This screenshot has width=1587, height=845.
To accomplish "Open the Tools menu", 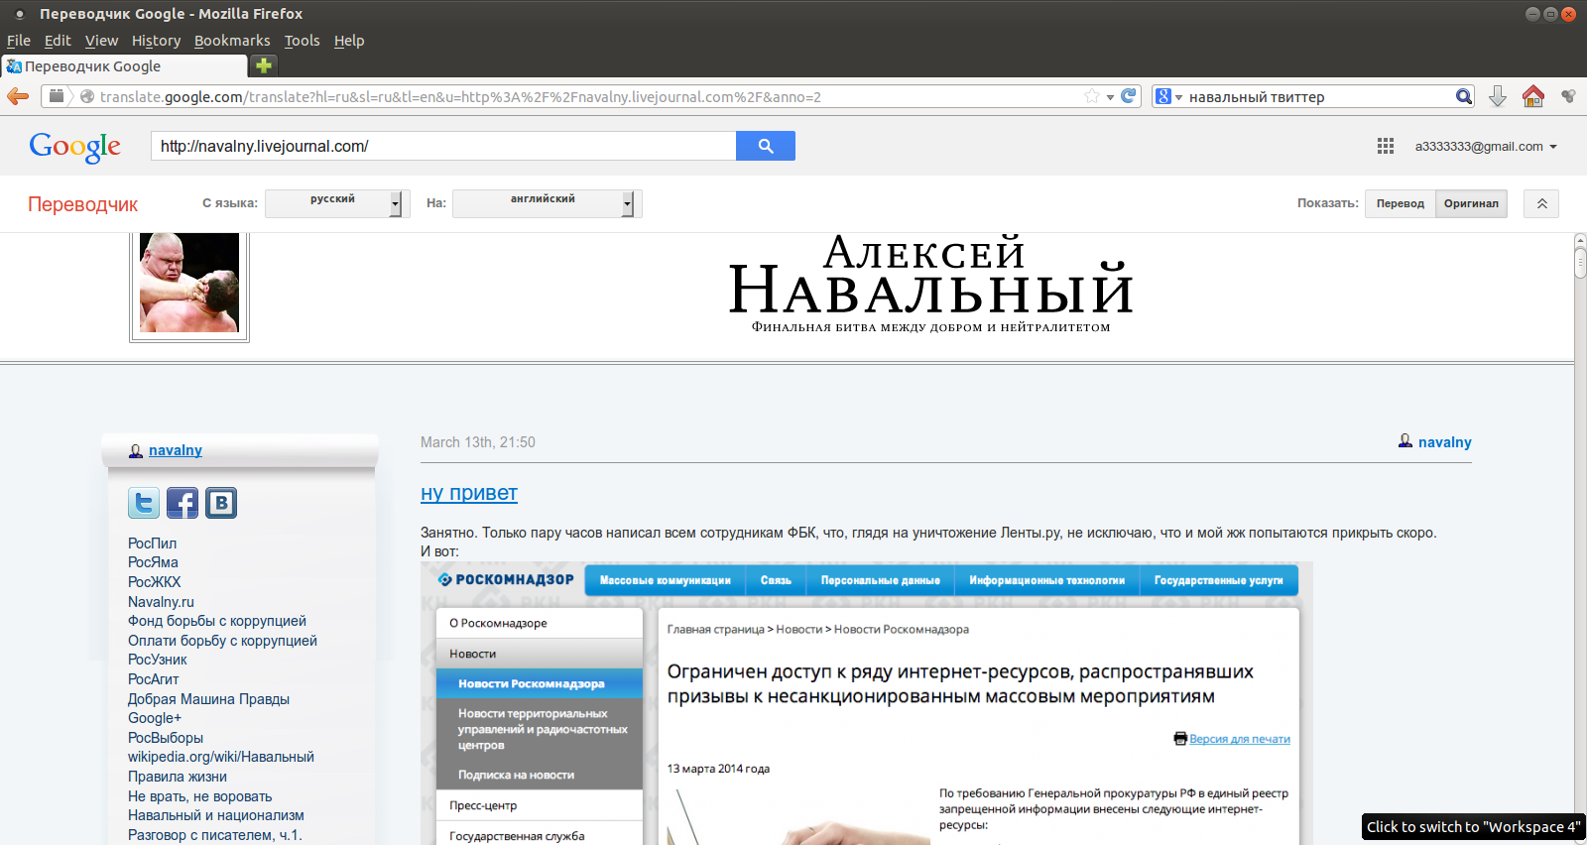I will click(x=302, y=41).
